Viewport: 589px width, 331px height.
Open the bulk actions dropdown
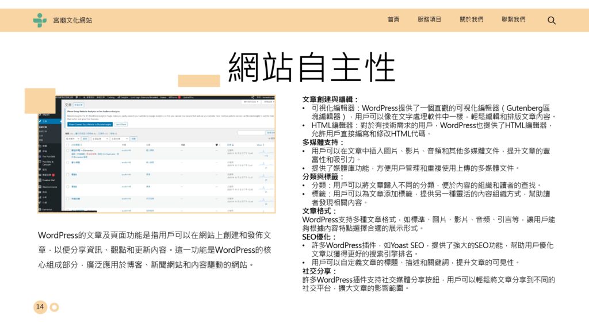(x=72, y=138)
